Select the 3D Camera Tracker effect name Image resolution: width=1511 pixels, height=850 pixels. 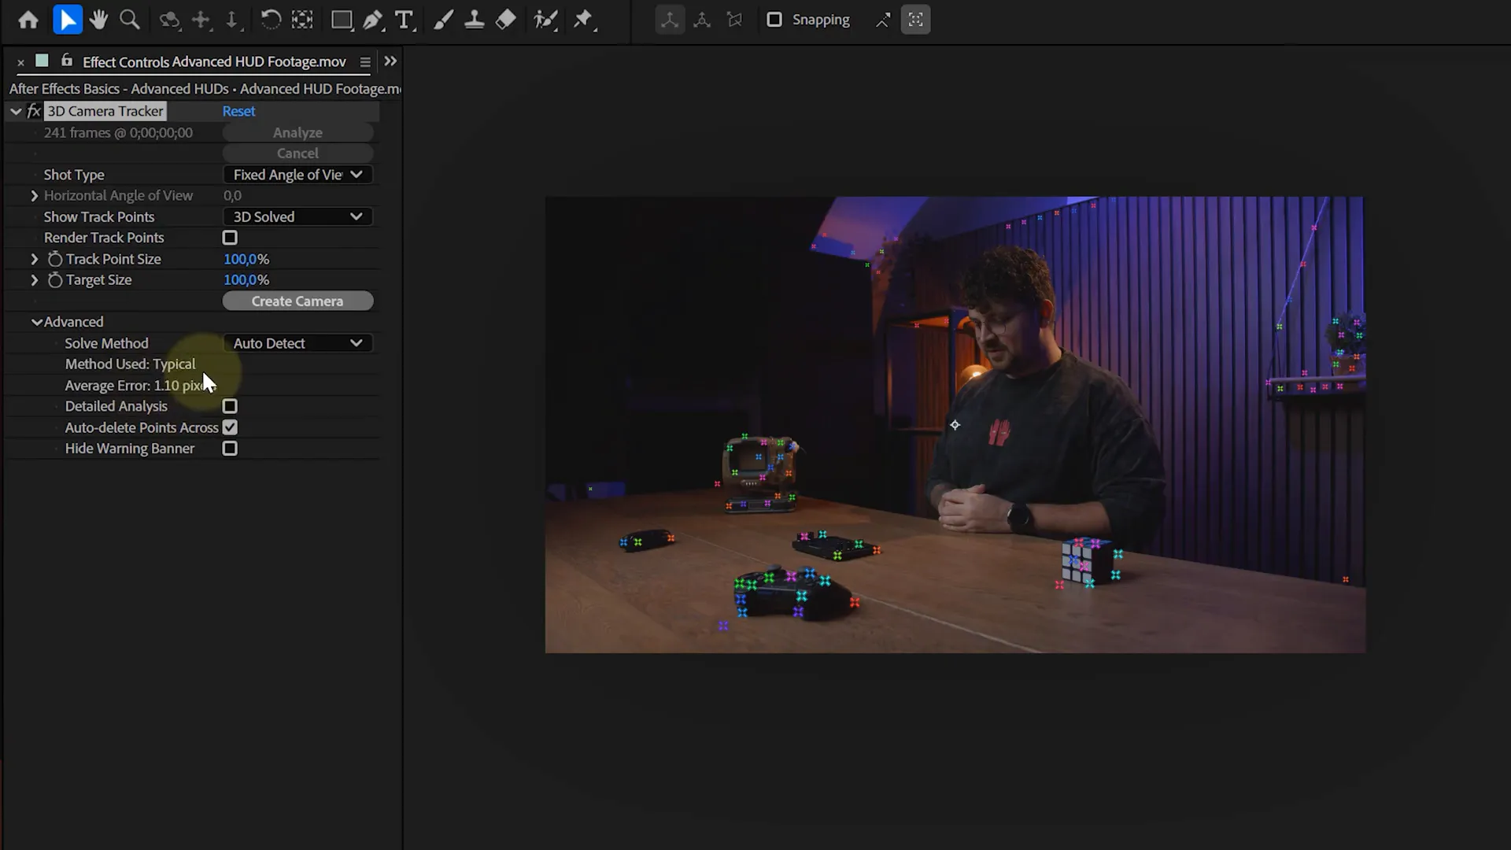[105, 111]
